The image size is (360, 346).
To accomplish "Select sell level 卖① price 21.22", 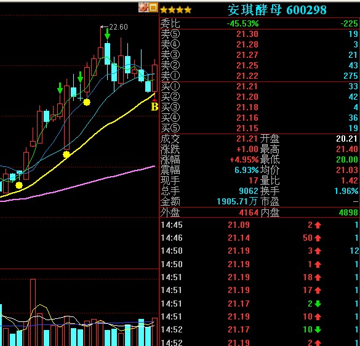I will 247,76.
